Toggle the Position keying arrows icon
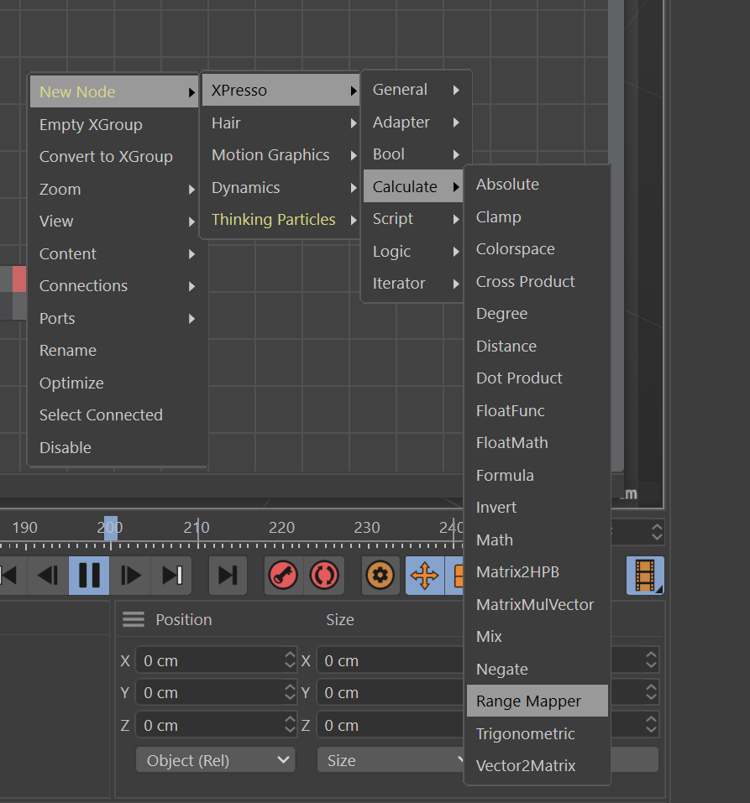Viewport: 750px width, 803px height. point(424,576)
